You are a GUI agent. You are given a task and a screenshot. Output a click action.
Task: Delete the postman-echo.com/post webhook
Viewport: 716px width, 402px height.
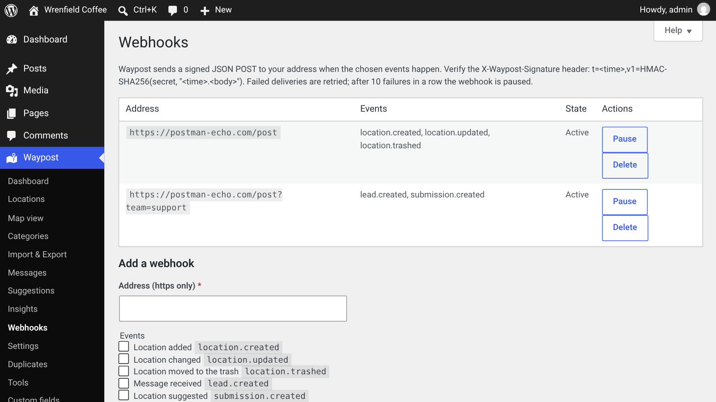(625, 165)
